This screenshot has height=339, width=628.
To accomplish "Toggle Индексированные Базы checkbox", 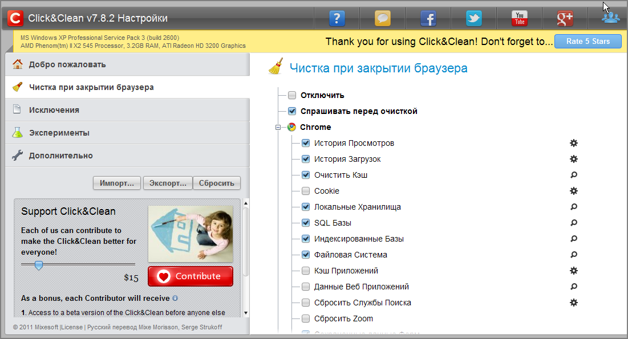I will [x=306, y=239].
